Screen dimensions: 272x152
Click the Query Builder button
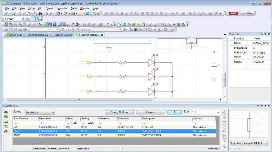[x=119, y=112]
